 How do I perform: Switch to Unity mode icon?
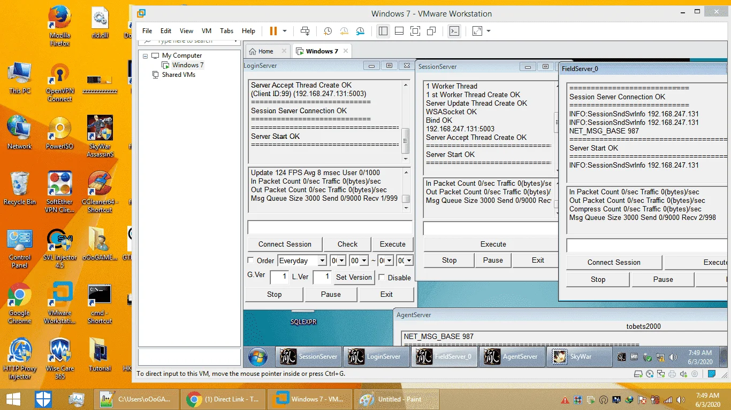[431, 31]
